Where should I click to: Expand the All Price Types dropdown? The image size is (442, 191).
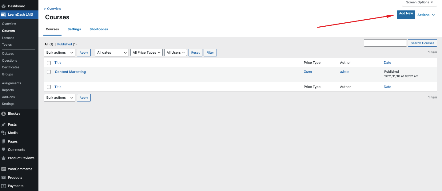[x=146, y=52]
